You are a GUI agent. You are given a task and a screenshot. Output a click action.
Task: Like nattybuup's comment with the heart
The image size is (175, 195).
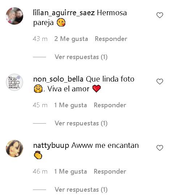(x=159, y=148)
